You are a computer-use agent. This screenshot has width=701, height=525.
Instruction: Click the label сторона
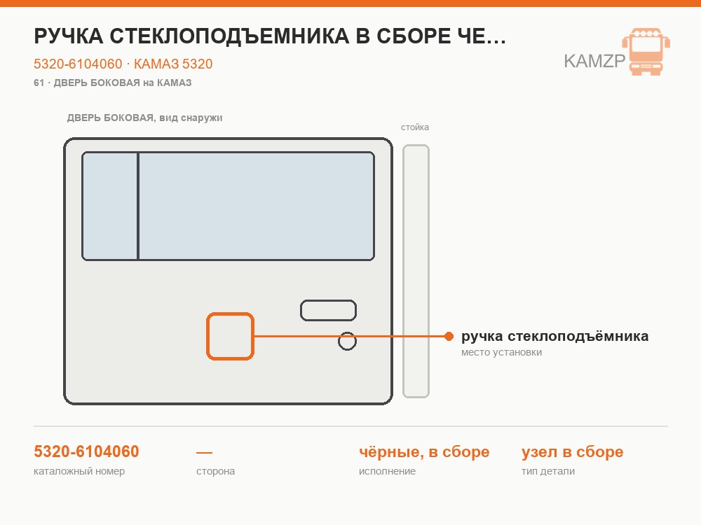click(x=215, y=471)
